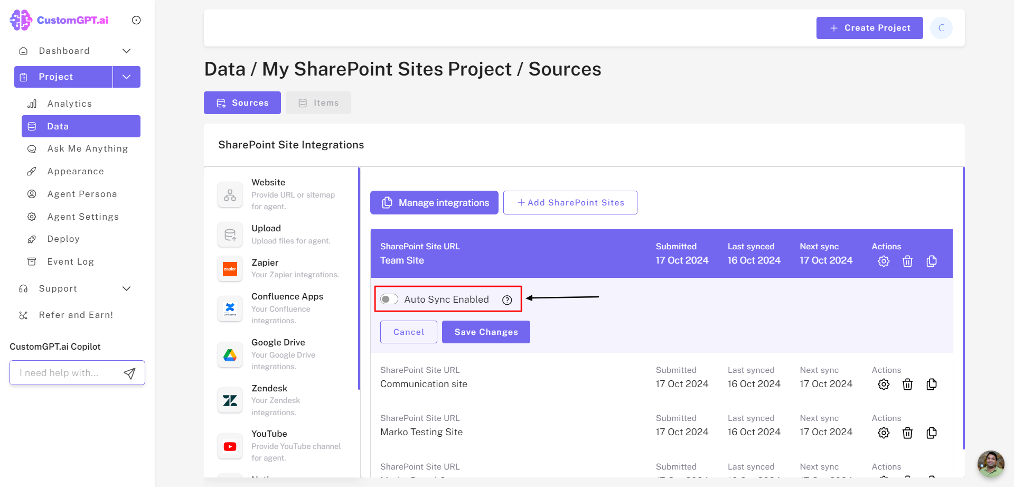
Task: Expand the Support menu chevron
Action: tap(127, 288)
